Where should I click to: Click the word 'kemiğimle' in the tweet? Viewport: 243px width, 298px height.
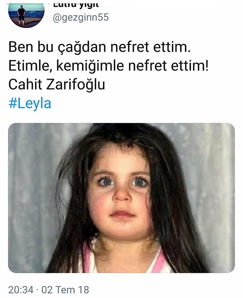90,66
